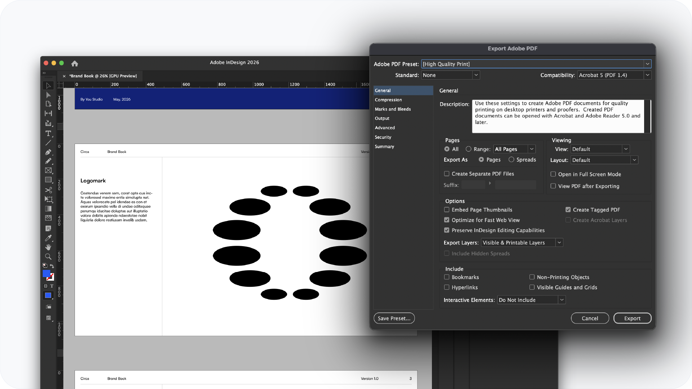Select the Free Transform tool

coord(48,199)
